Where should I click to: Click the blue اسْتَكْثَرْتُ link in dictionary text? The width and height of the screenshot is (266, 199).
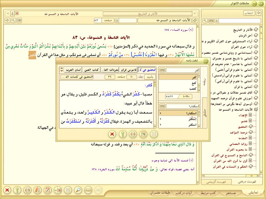[74, 121]
